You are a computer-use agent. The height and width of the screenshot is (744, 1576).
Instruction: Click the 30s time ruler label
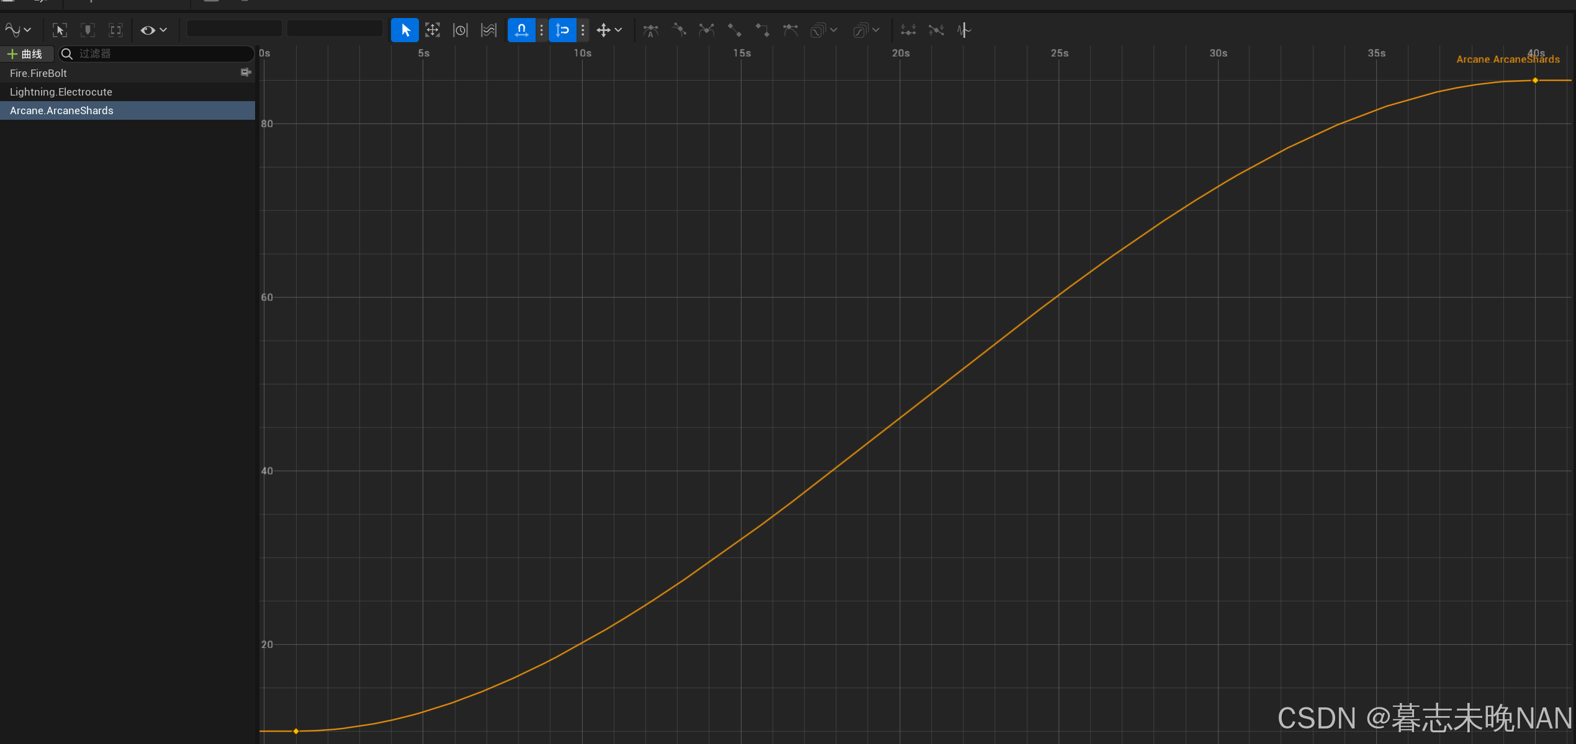tap(1218, 53)
